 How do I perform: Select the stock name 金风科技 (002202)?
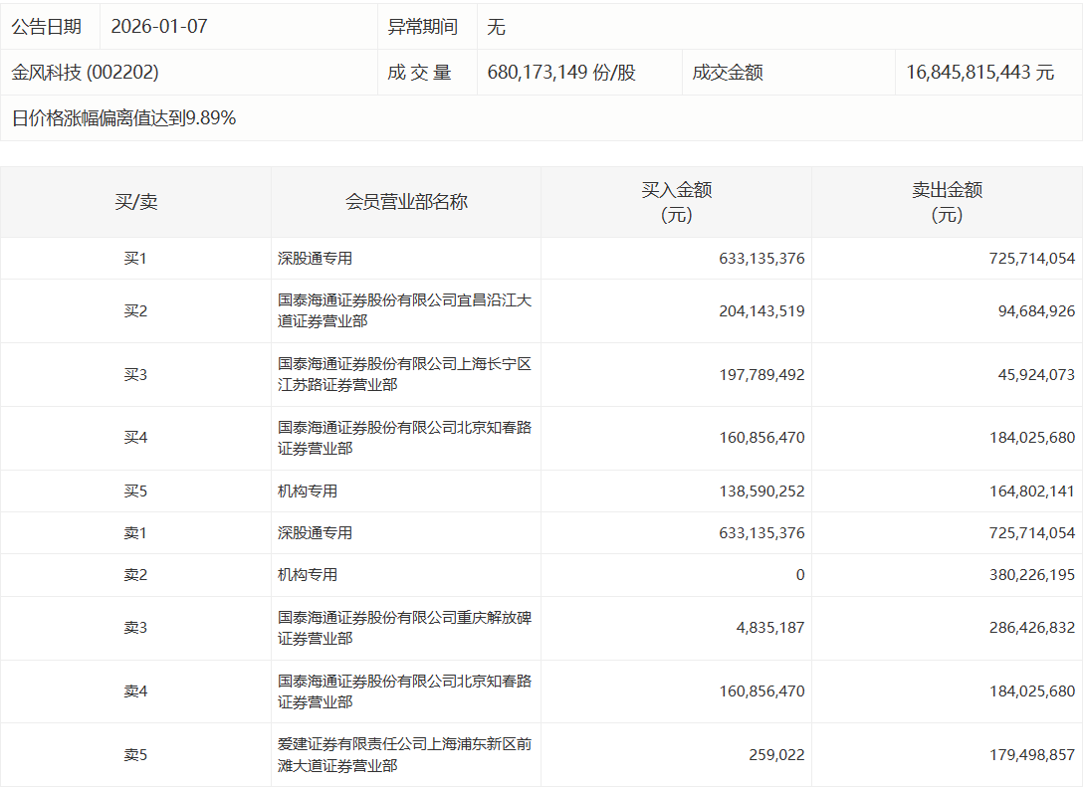86,73
